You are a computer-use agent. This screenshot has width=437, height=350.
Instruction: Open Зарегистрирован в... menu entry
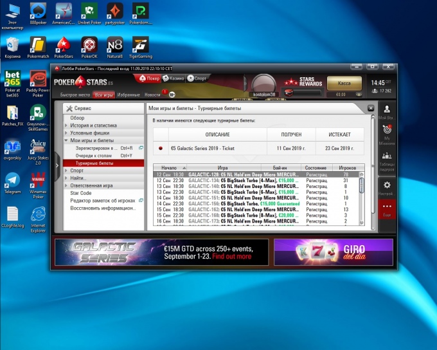pos(103,148)
